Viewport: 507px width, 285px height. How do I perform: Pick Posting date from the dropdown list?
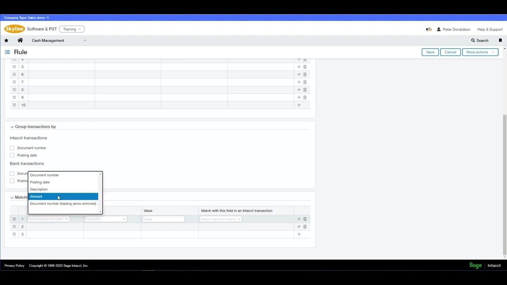63,182
